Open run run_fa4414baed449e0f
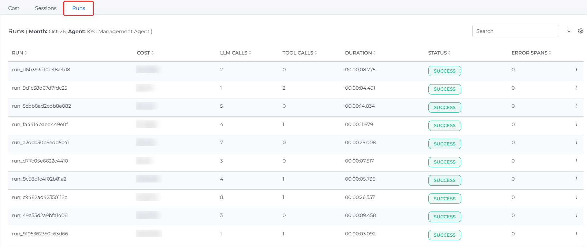This screenshot has width=587, height=247. point(40,124)
